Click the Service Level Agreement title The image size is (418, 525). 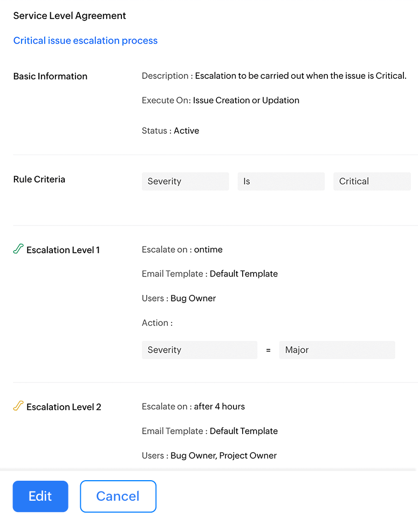pos(70,16)
